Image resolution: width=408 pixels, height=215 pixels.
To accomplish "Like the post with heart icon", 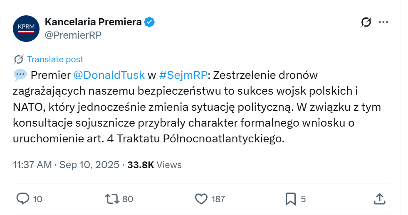I will [x=201, y=199].
